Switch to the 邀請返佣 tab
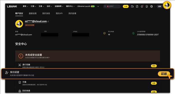Screen dimensions: 175x94 coord(32,14)
